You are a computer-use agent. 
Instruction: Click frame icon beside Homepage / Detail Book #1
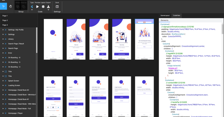[6, 99]
